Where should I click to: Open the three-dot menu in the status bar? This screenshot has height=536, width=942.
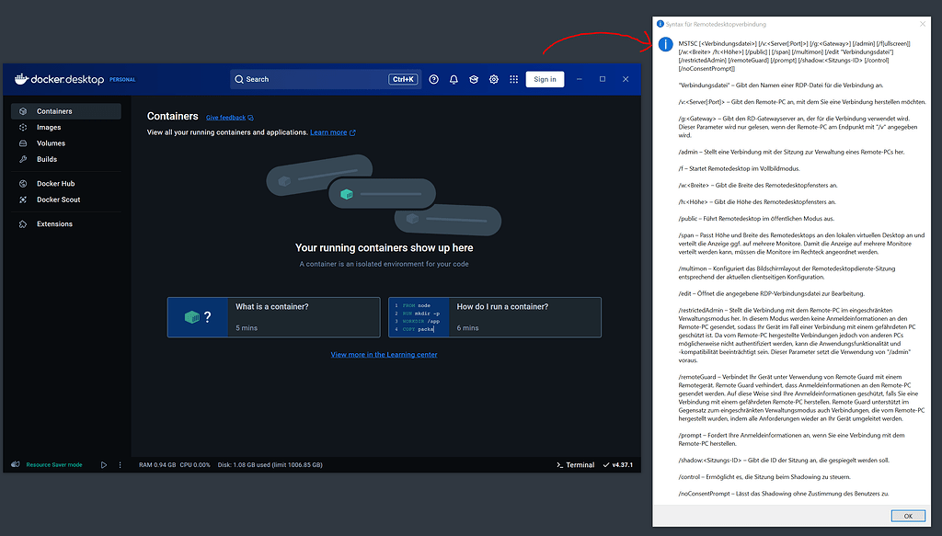pyautogui.click(x=121, y=465)
